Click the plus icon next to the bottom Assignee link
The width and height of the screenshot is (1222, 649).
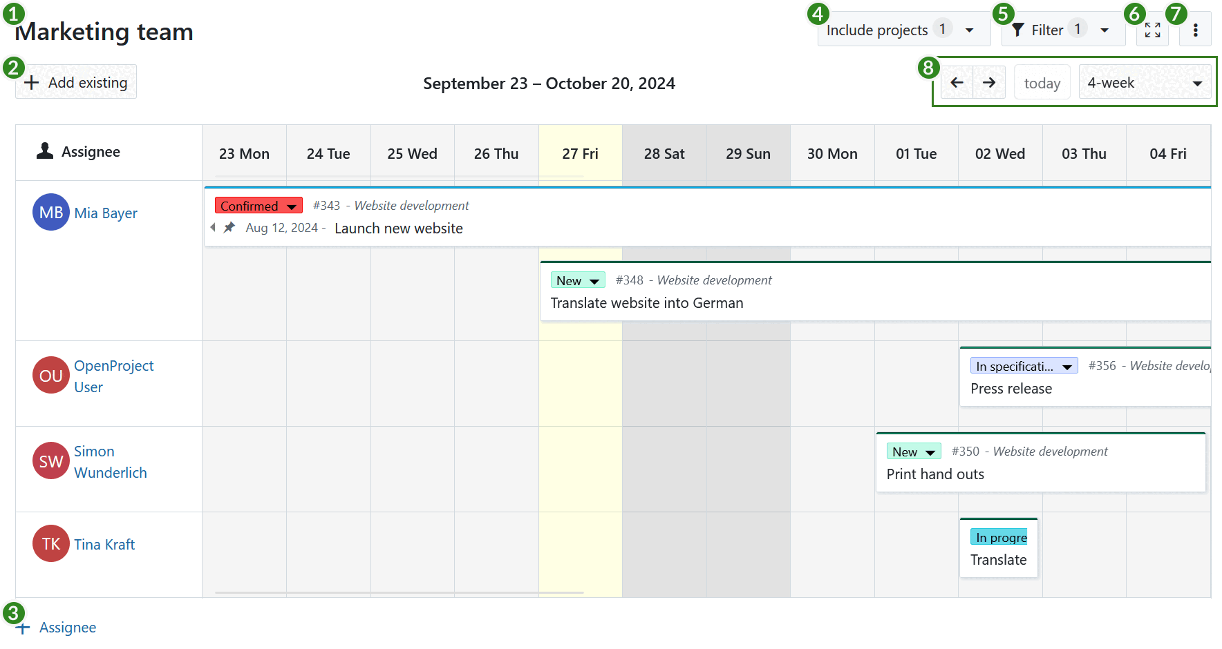(23, 628)
